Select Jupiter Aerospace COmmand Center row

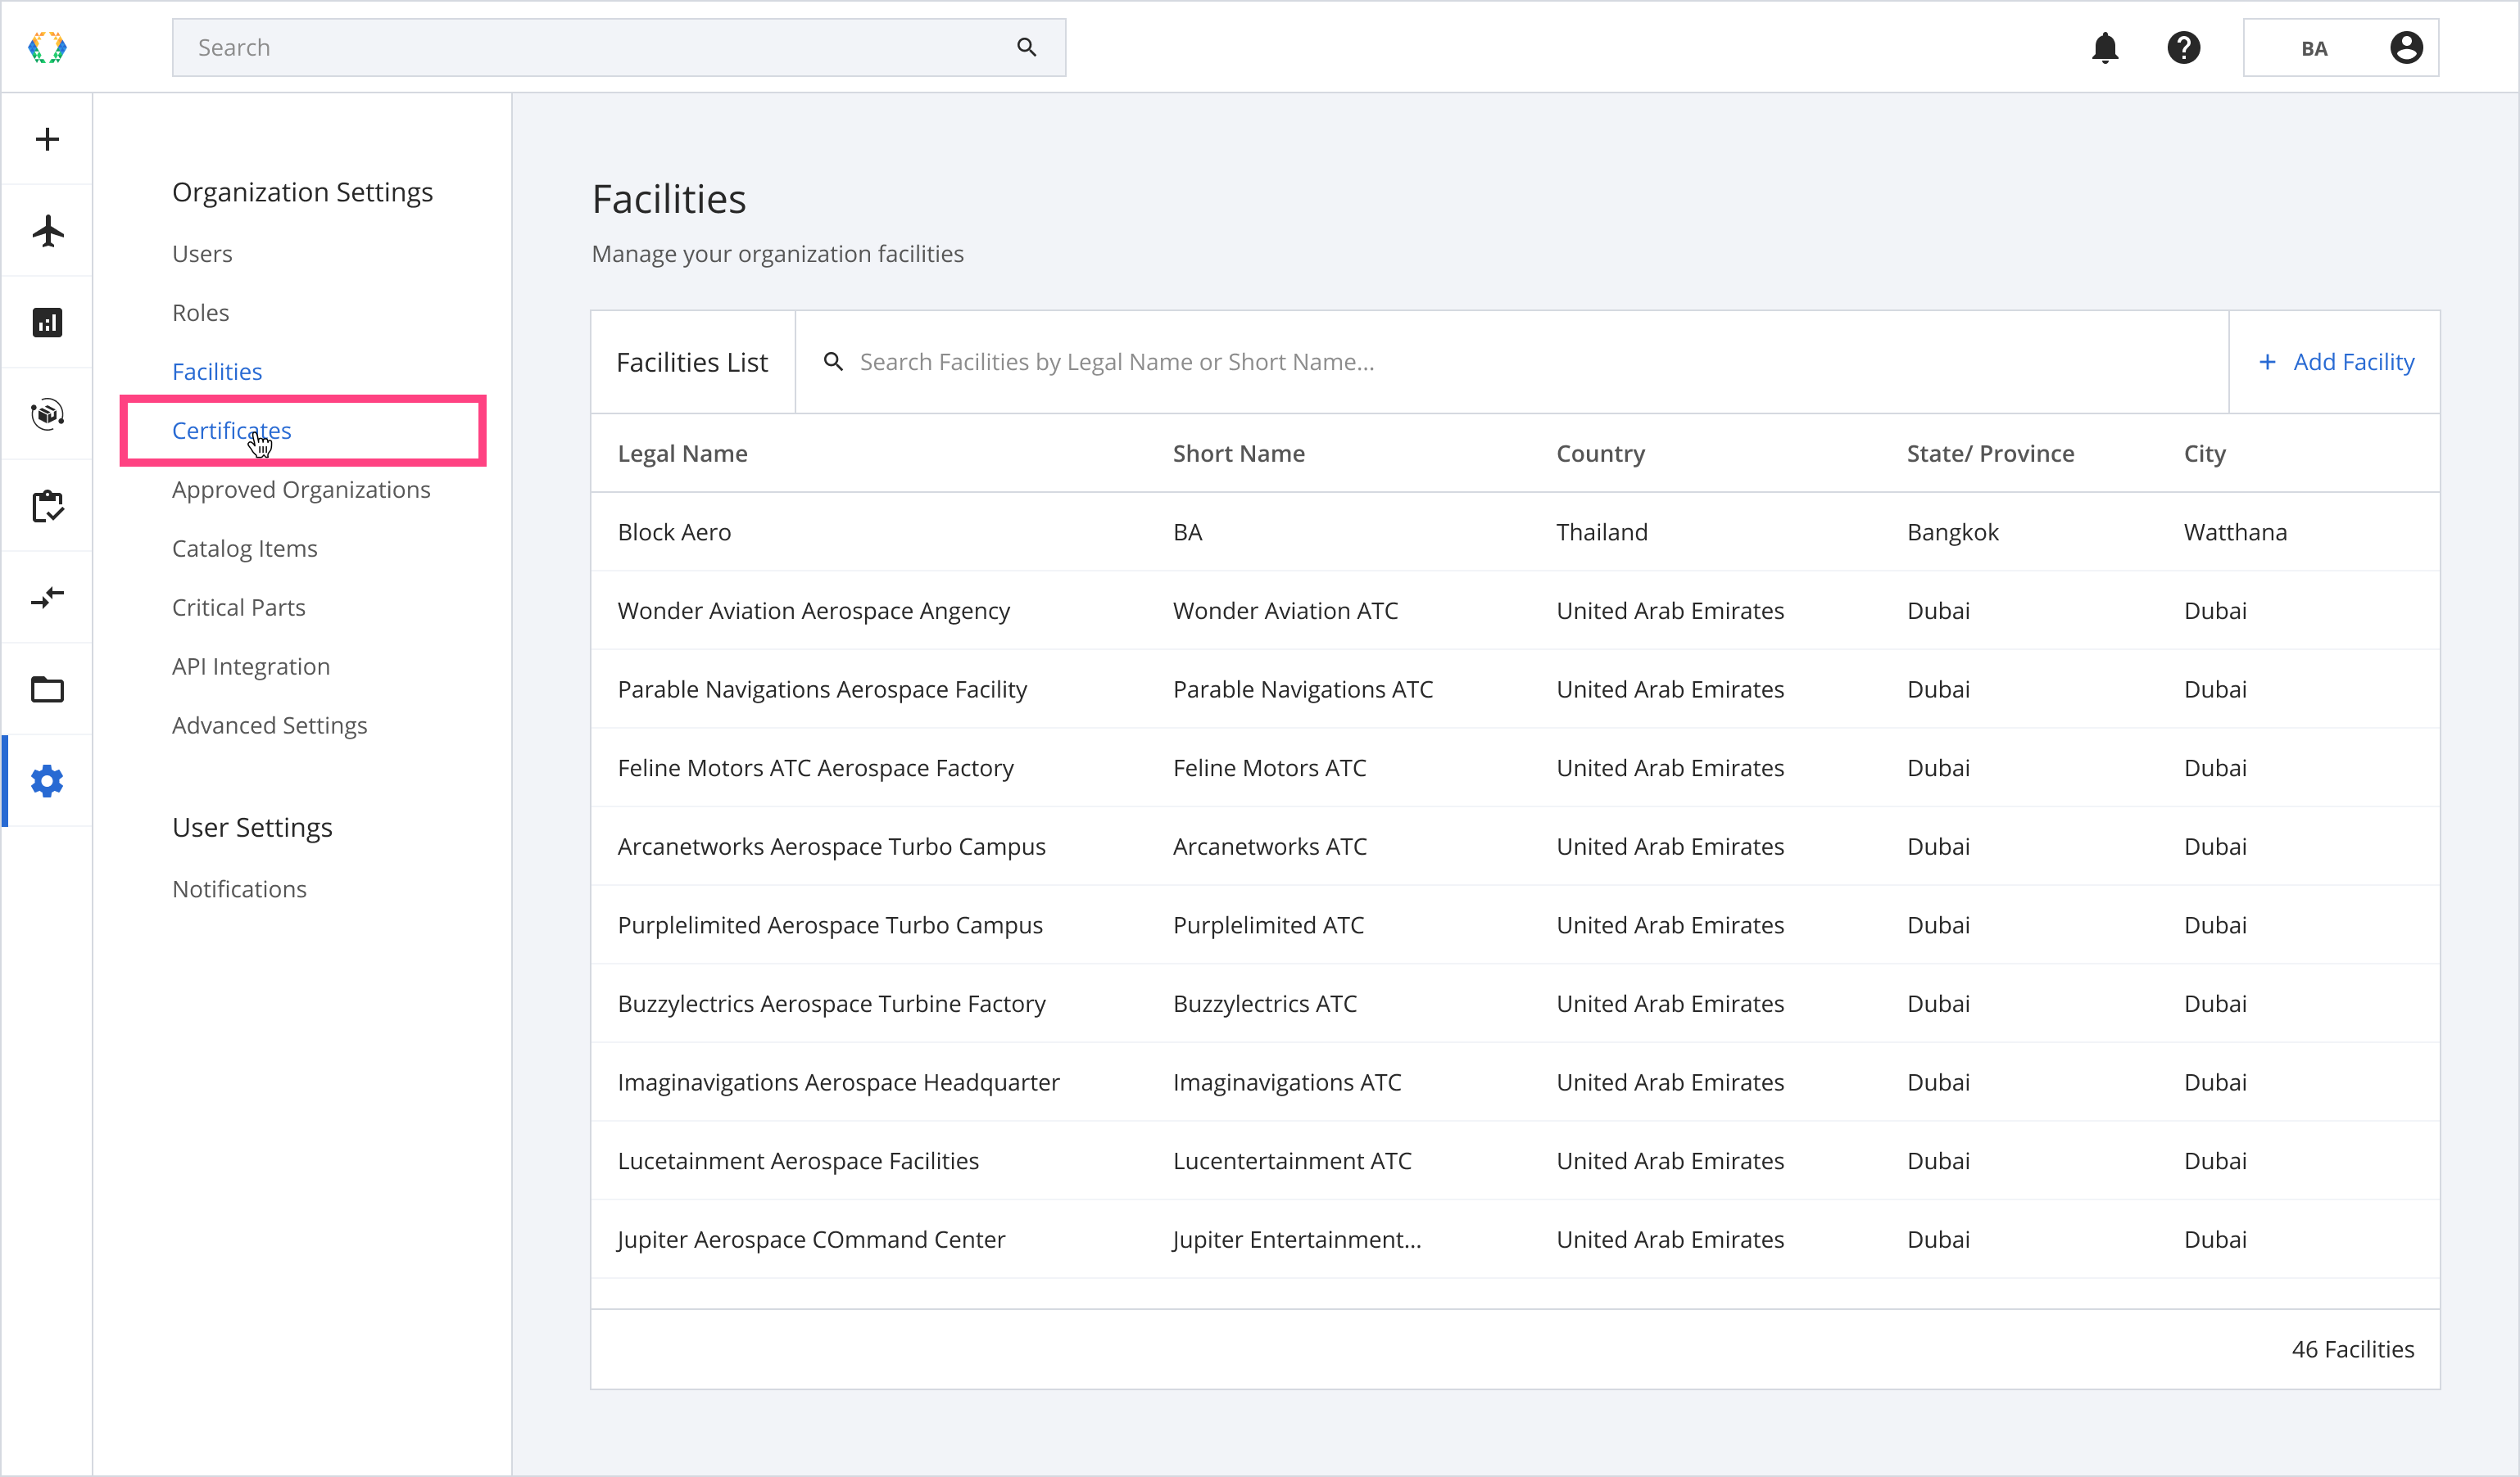1515,1240
